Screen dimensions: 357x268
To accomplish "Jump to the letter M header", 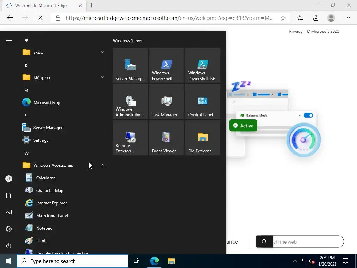I will 26,90.
